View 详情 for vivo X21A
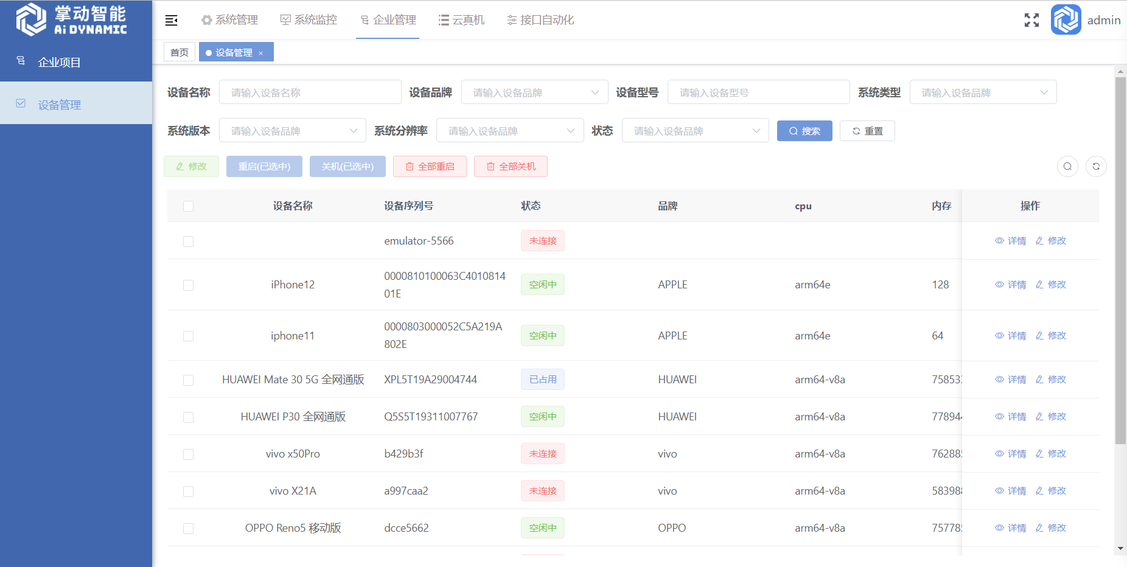Viewport: 1127px width, 567px height. (1011, 491)
